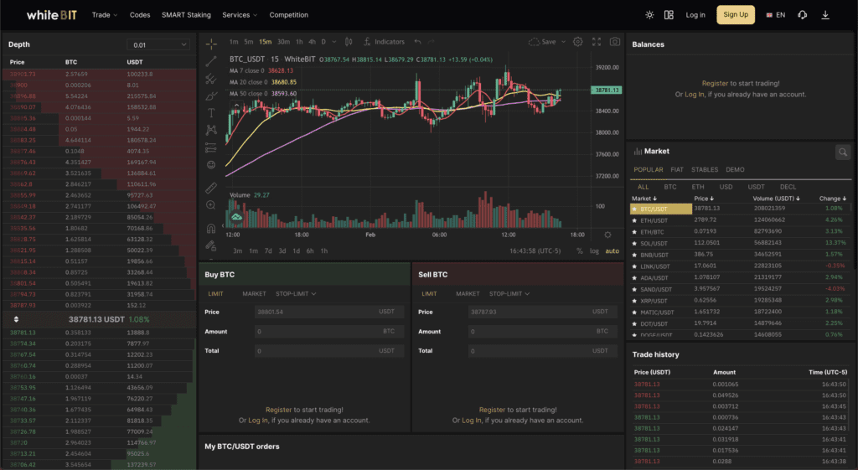Screen dimensions: 858x470
Task: Switch theme using the sun icon
Action: point(649,15)
